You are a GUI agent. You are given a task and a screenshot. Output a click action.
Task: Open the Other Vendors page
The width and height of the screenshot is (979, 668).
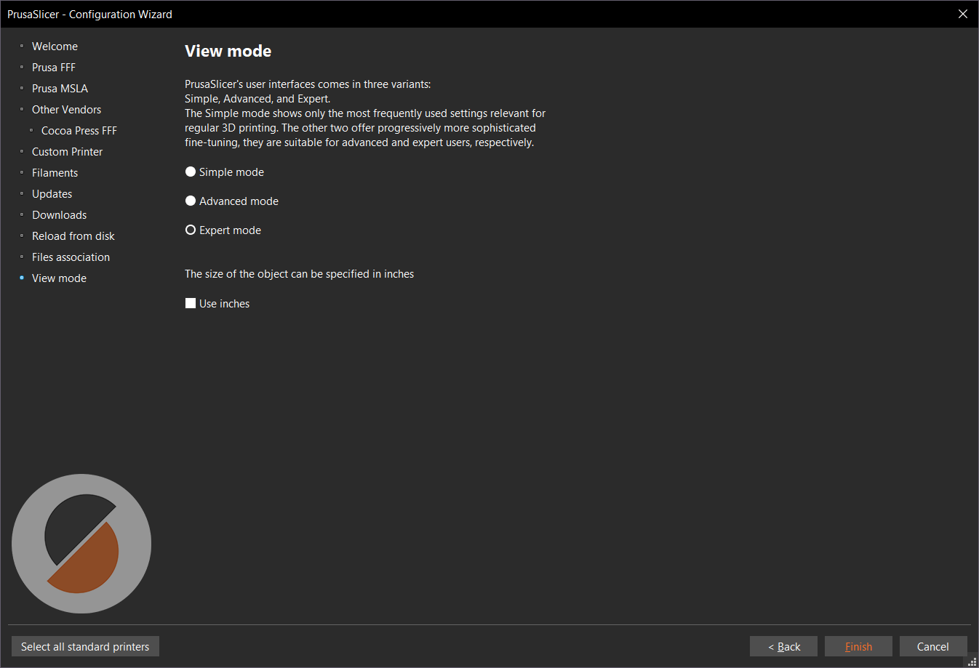[x=66, y=110]
